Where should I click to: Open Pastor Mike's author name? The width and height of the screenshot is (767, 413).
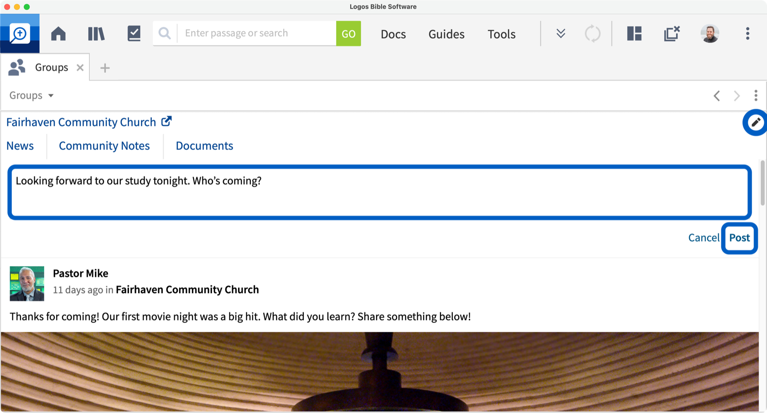pos(81,274)
